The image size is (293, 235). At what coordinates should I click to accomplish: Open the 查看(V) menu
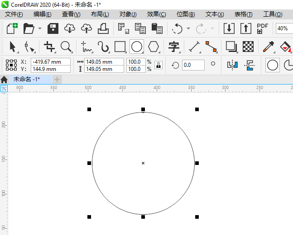(x=71, y=14)
